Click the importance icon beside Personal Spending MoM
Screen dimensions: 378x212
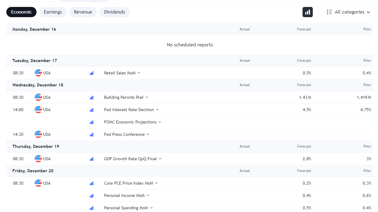(x=91, y=208)
